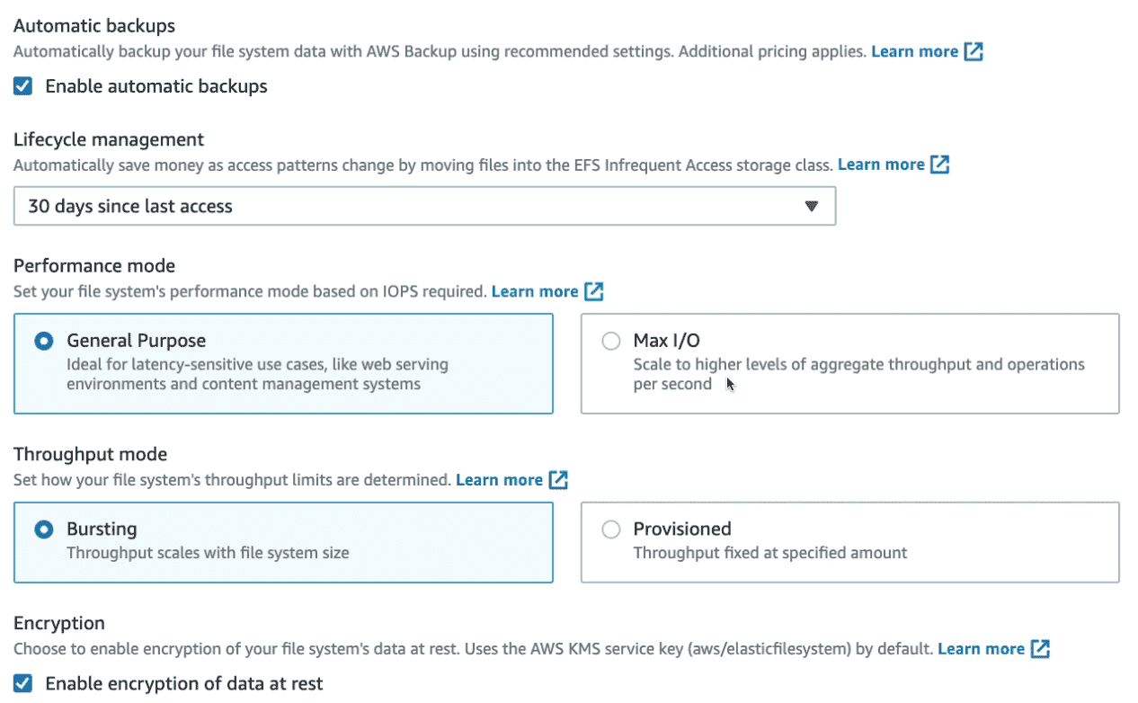1138x703 pixels.
Task: Open Learn more link for Throughput mode
Action: pos(499,480)
